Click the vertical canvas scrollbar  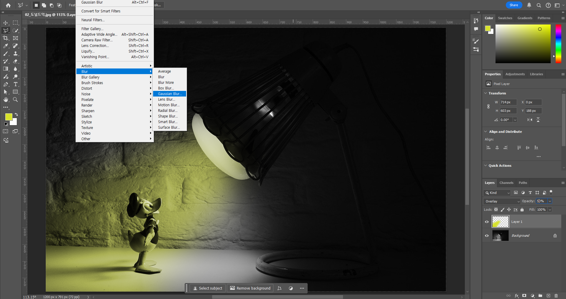[467, 156]
